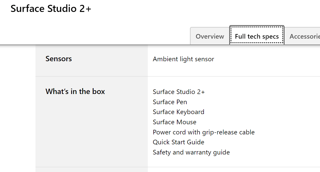Click the Surface Pen list item
The width and height of the screenshot is (320, 172).
[x=170, y=102]
